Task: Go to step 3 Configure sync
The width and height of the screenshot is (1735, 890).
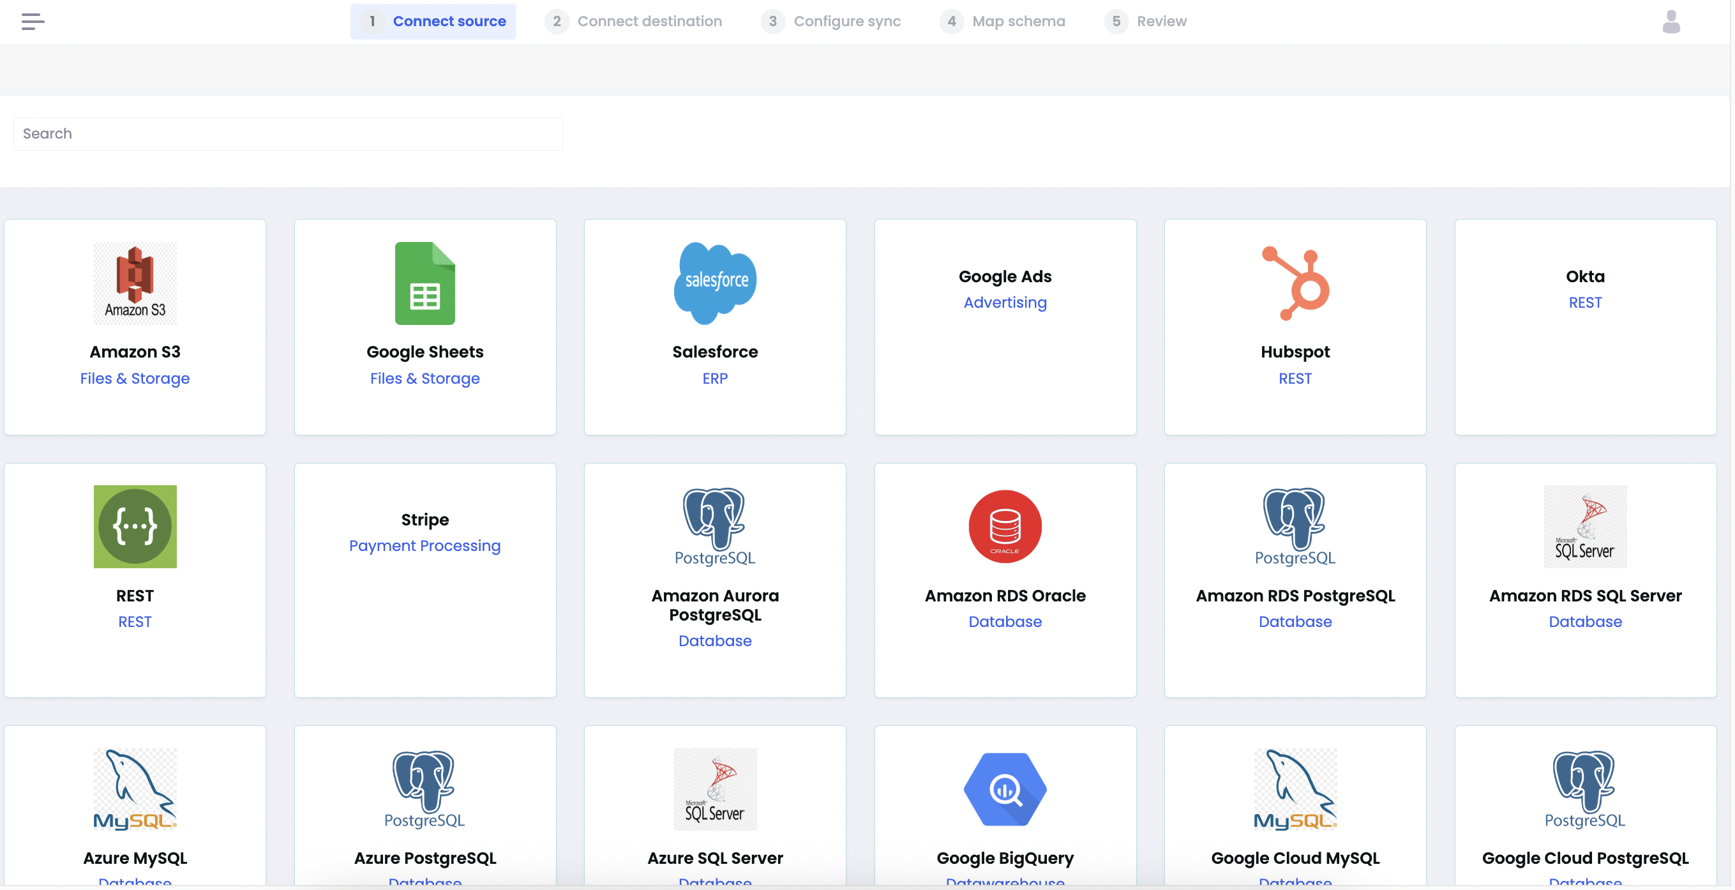Action: click(x=830, y=22)
